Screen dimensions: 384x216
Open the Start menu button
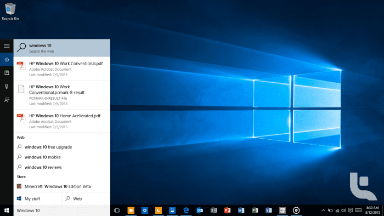click(7, 211)
